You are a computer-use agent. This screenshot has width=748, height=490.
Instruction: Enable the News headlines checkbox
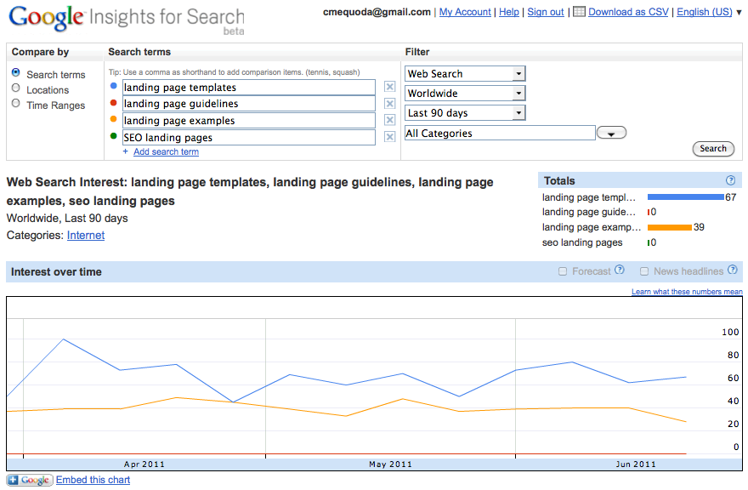click(x=644, y=271)
